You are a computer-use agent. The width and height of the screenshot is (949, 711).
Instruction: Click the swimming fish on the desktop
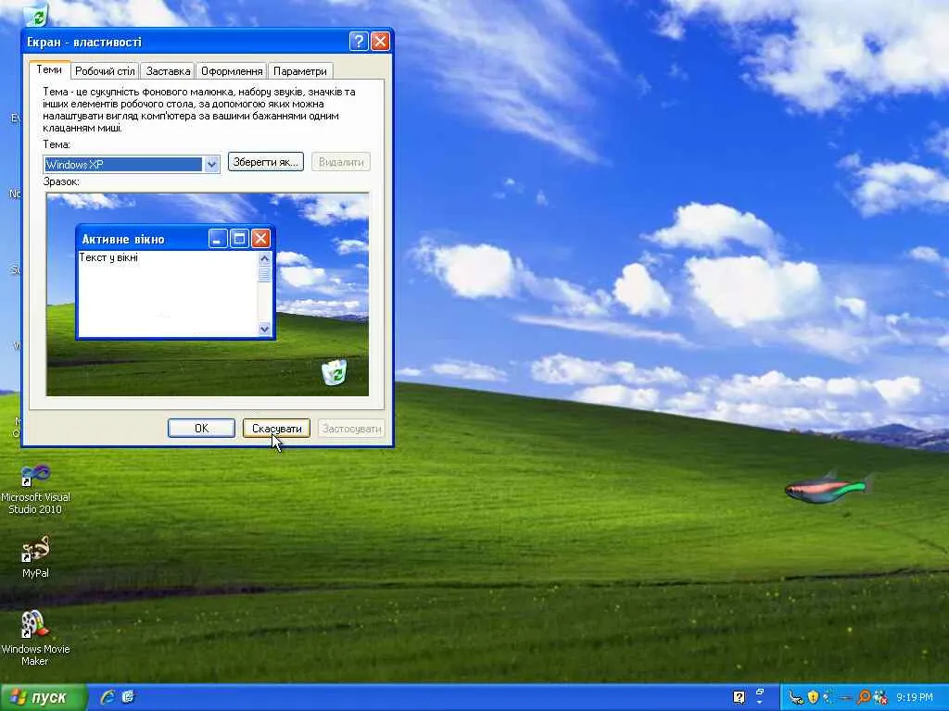(x=829, y=487)
